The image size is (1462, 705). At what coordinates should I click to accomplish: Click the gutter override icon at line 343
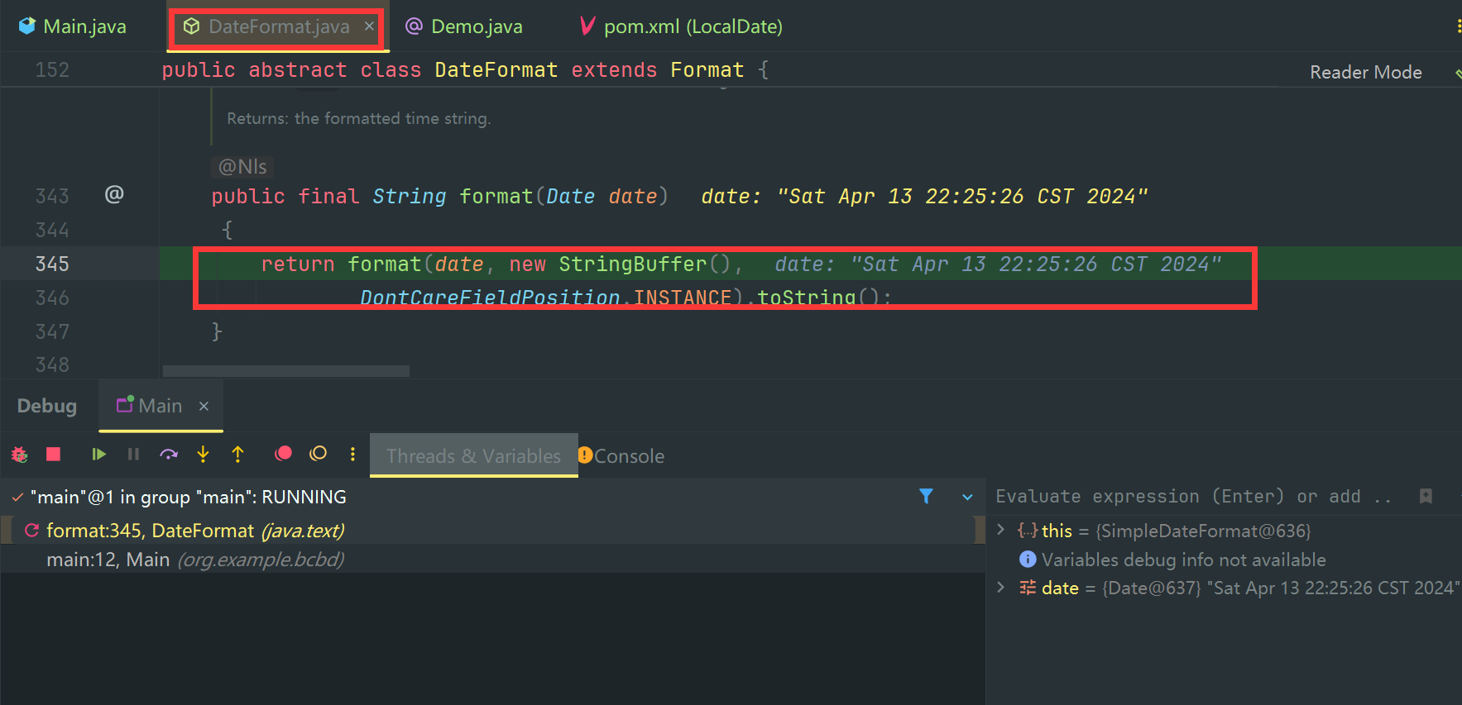[114, 194]
